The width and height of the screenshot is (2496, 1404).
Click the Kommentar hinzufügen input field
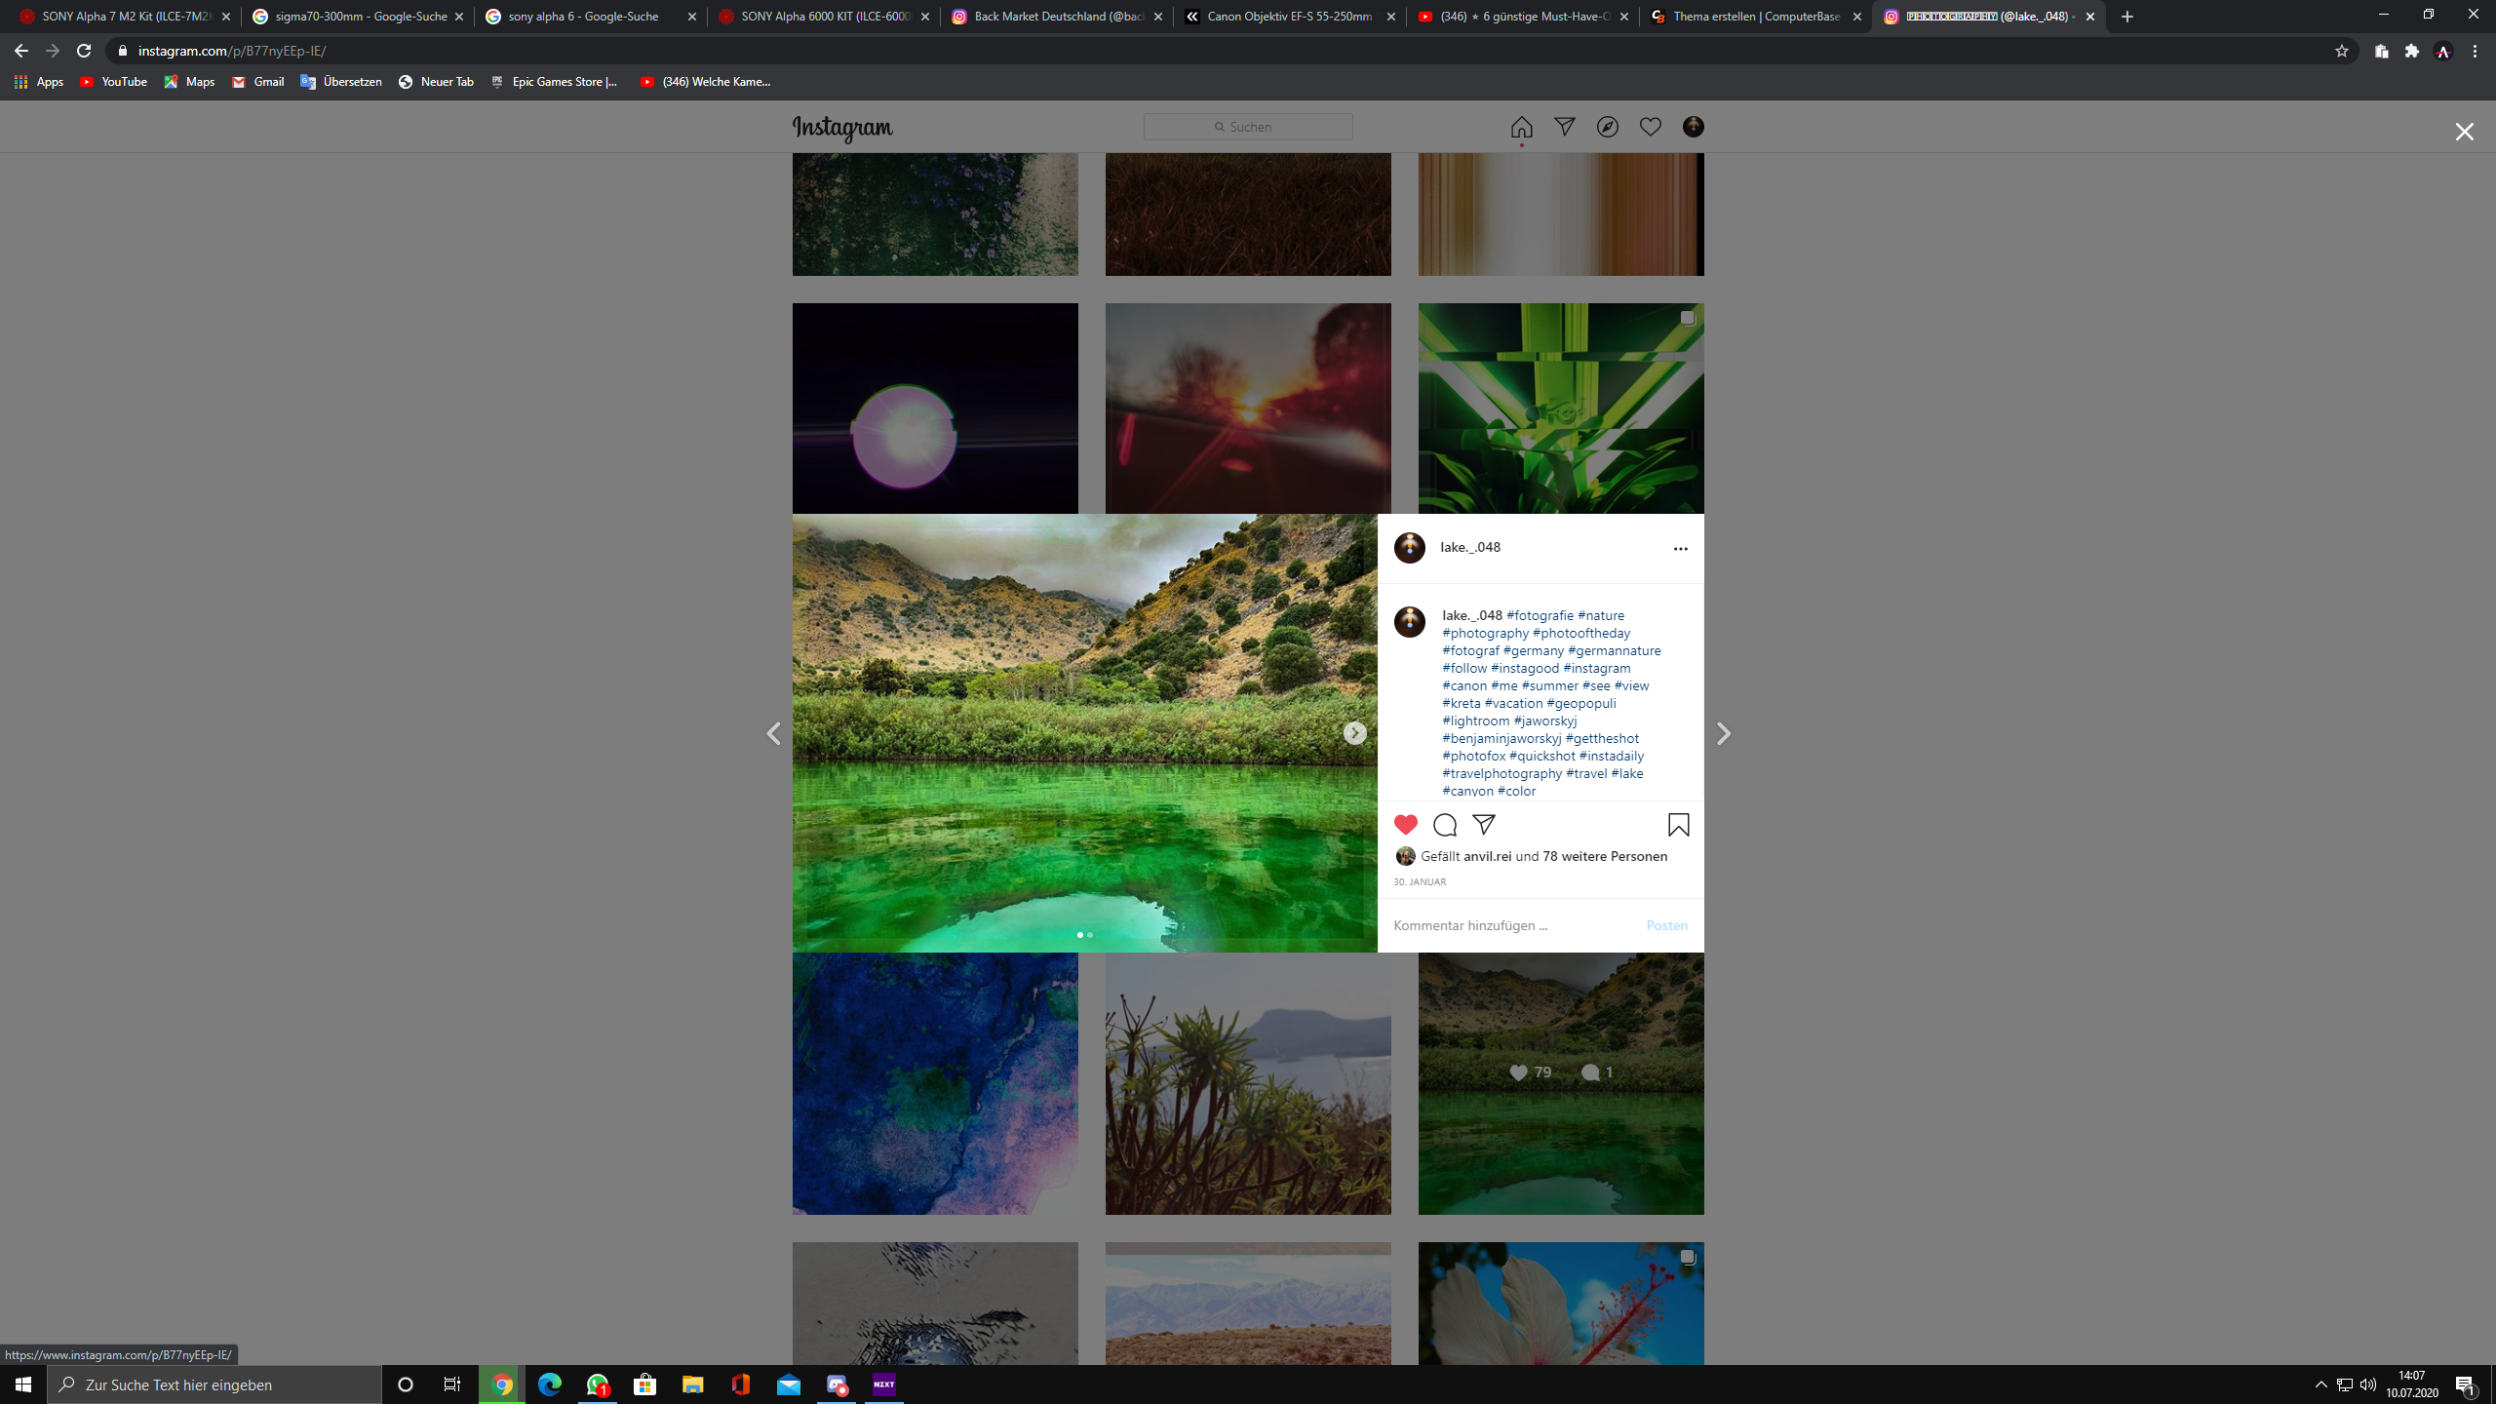click(x=1511, y=925)
